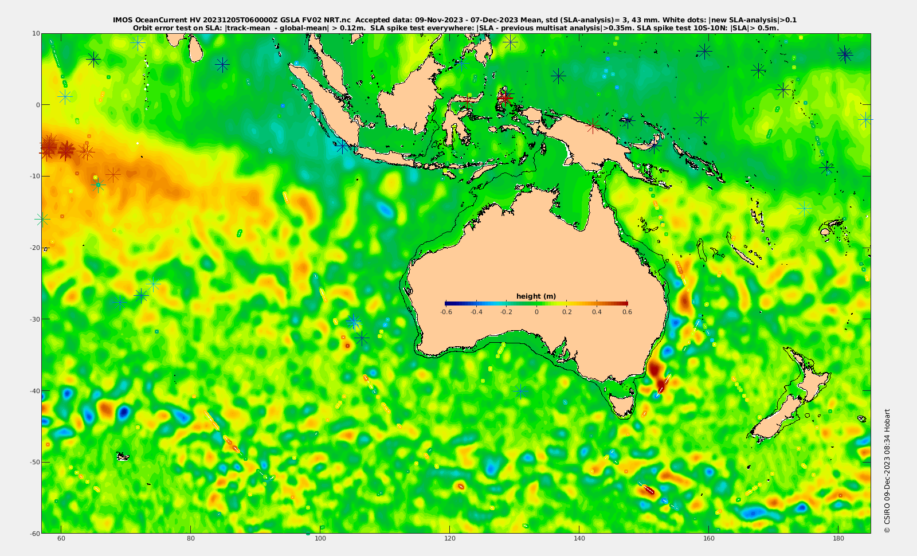The height and width of the screenshot is (556, 917).
Task: Click the CSIRO copyright timestamp text
Action: [887, 471]
